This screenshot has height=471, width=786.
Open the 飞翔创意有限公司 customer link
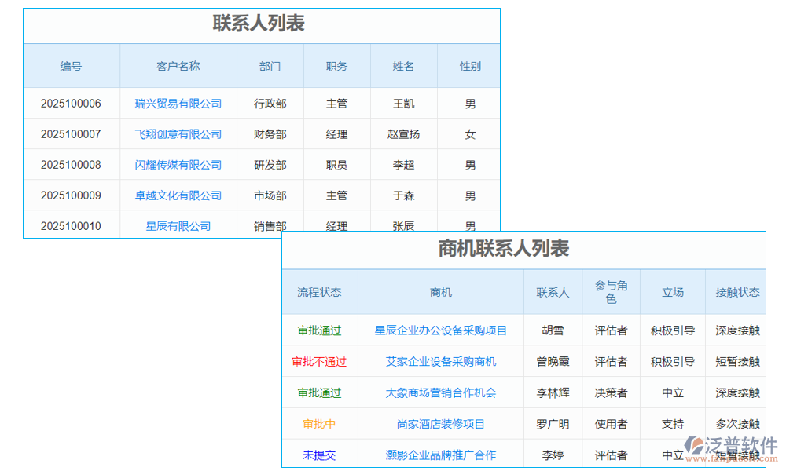(x=178, y=133)
